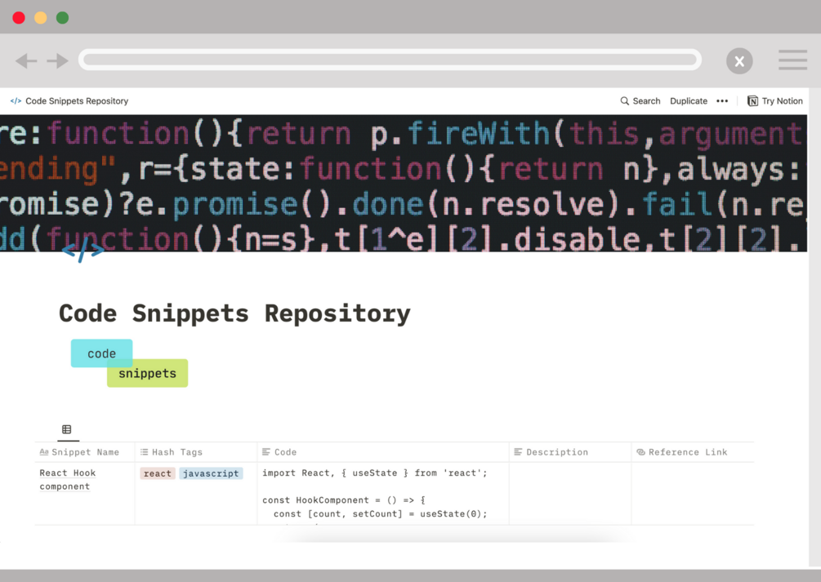Click the yellow macOS minimize button
821x582 pixels.
pos(40,18)
